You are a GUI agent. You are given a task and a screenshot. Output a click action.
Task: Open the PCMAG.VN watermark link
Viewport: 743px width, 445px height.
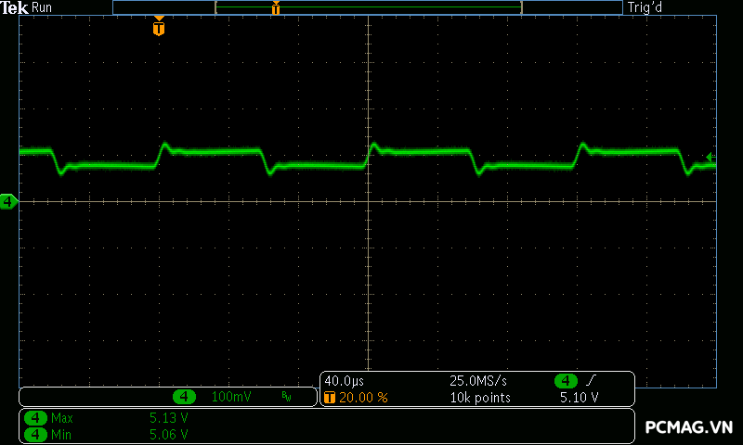coord(689,427)
